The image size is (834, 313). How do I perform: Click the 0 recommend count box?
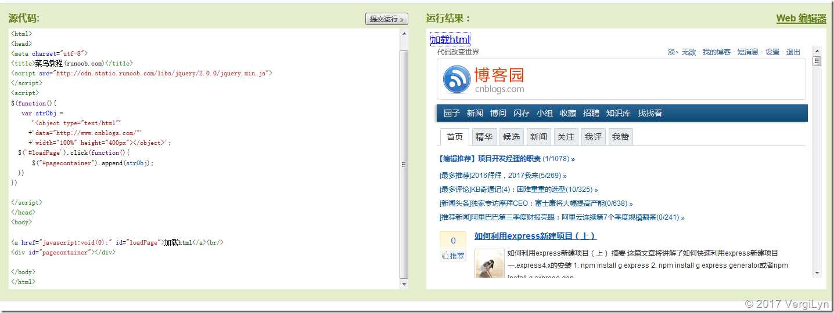point(453,241)
